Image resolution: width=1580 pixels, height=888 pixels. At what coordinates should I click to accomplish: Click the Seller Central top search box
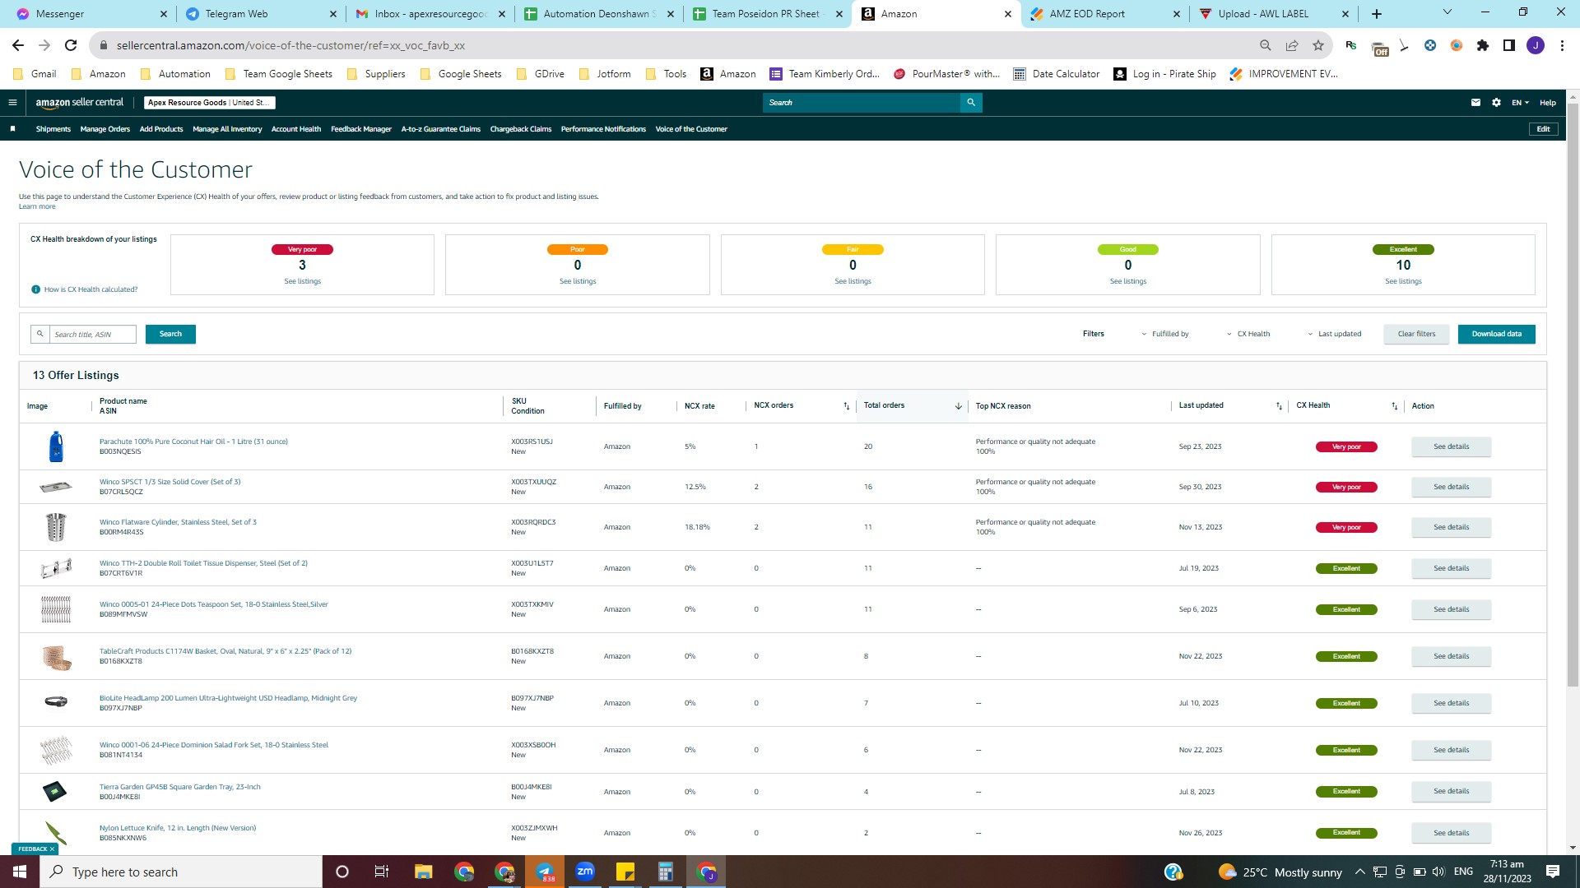[x=862, y=103]
